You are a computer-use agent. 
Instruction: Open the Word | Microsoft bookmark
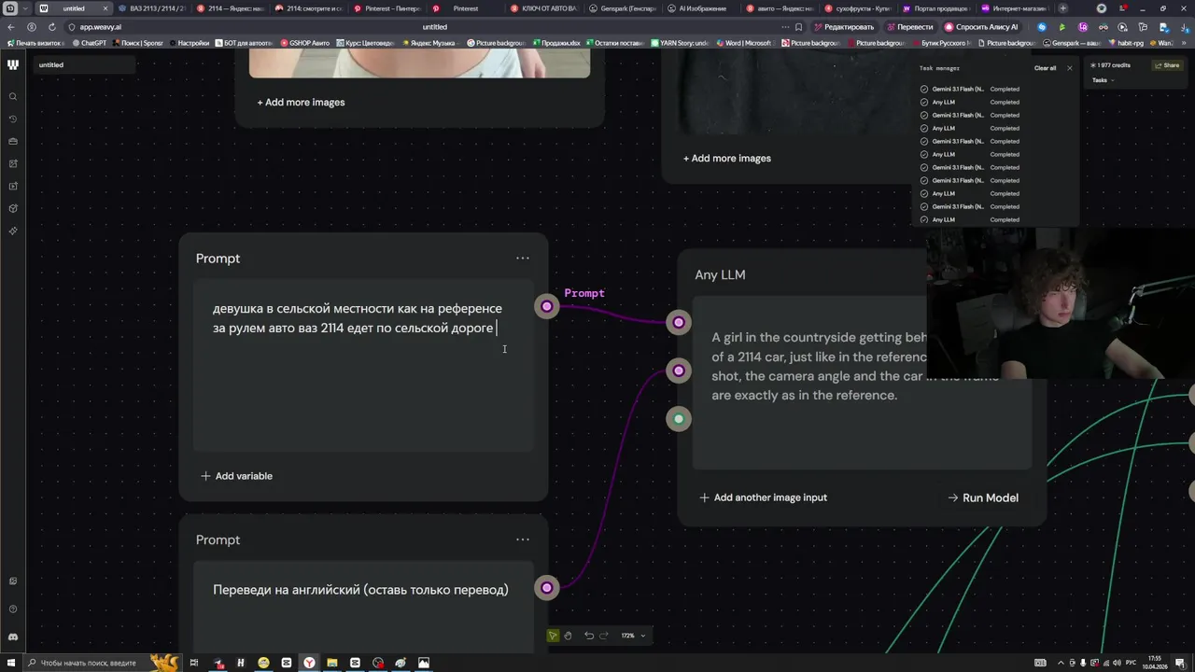point(743,43)
